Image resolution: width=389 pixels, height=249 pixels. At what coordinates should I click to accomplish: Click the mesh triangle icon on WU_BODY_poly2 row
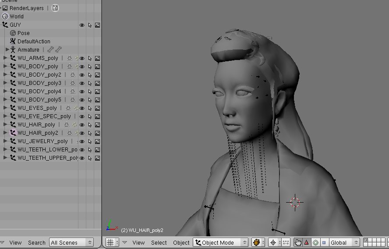coord(73,74)
